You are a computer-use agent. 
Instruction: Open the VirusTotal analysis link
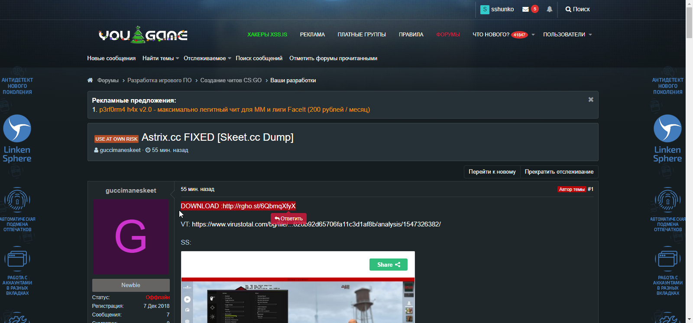[316, 224]
